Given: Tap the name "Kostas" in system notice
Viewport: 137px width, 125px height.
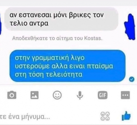Looking at the screenshot, I should coord(93,38).
